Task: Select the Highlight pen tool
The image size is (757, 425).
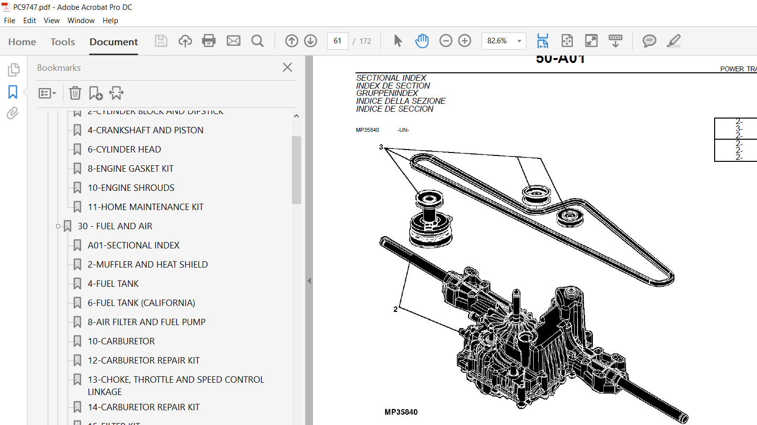Action: (x=674, y=41)
